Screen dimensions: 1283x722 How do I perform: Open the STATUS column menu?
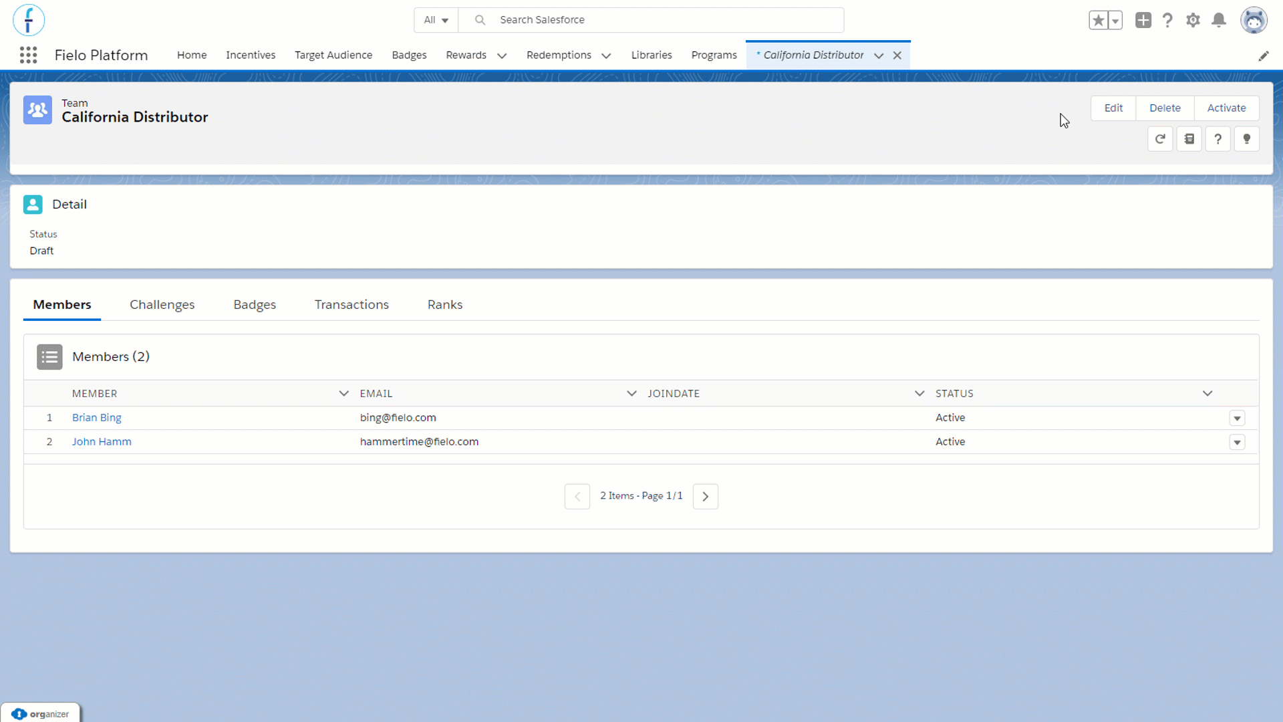click(x=1207, y=394)
